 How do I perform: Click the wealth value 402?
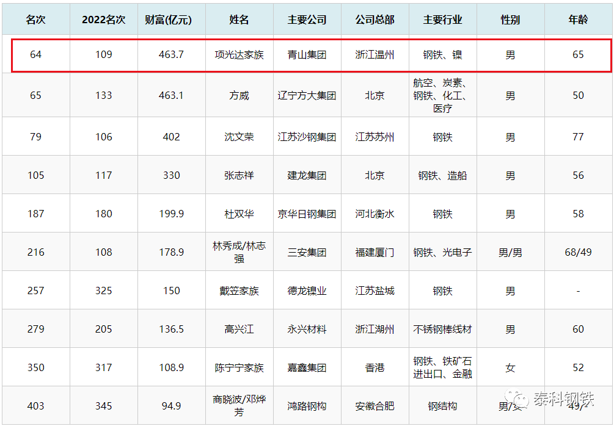[x=172, y=137]
